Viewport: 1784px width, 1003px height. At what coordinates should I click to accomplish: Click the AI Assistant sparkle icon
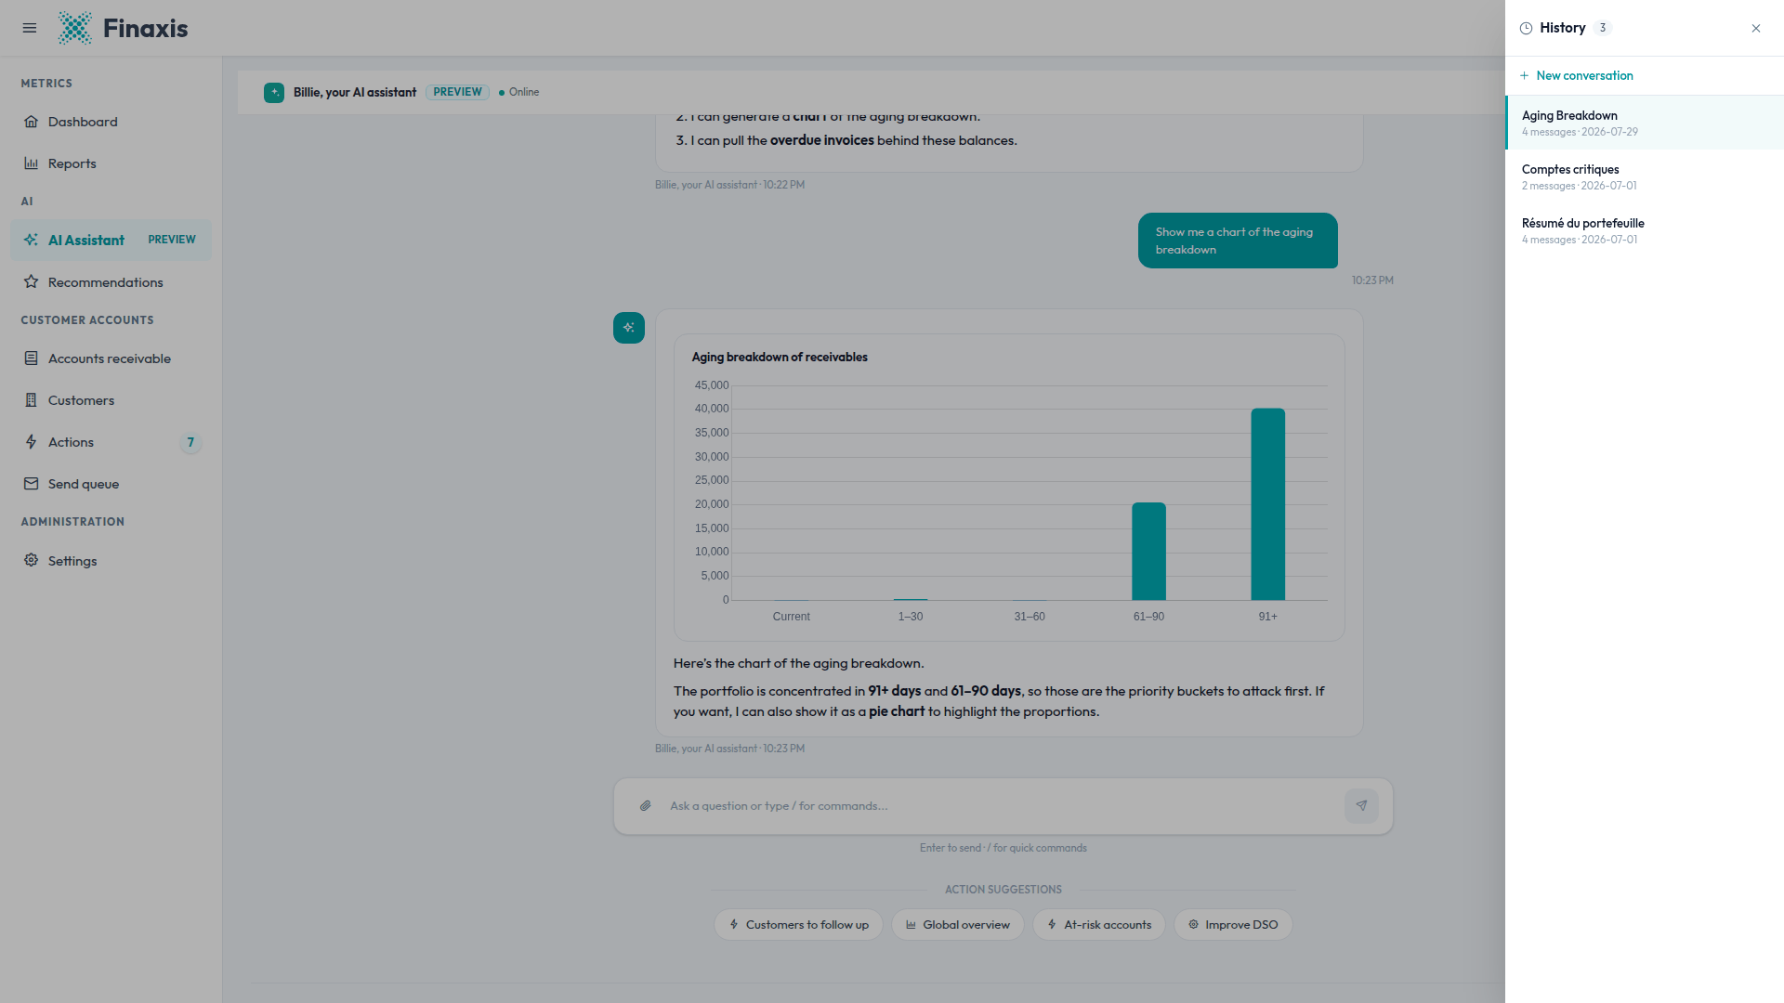pos(32,240)
